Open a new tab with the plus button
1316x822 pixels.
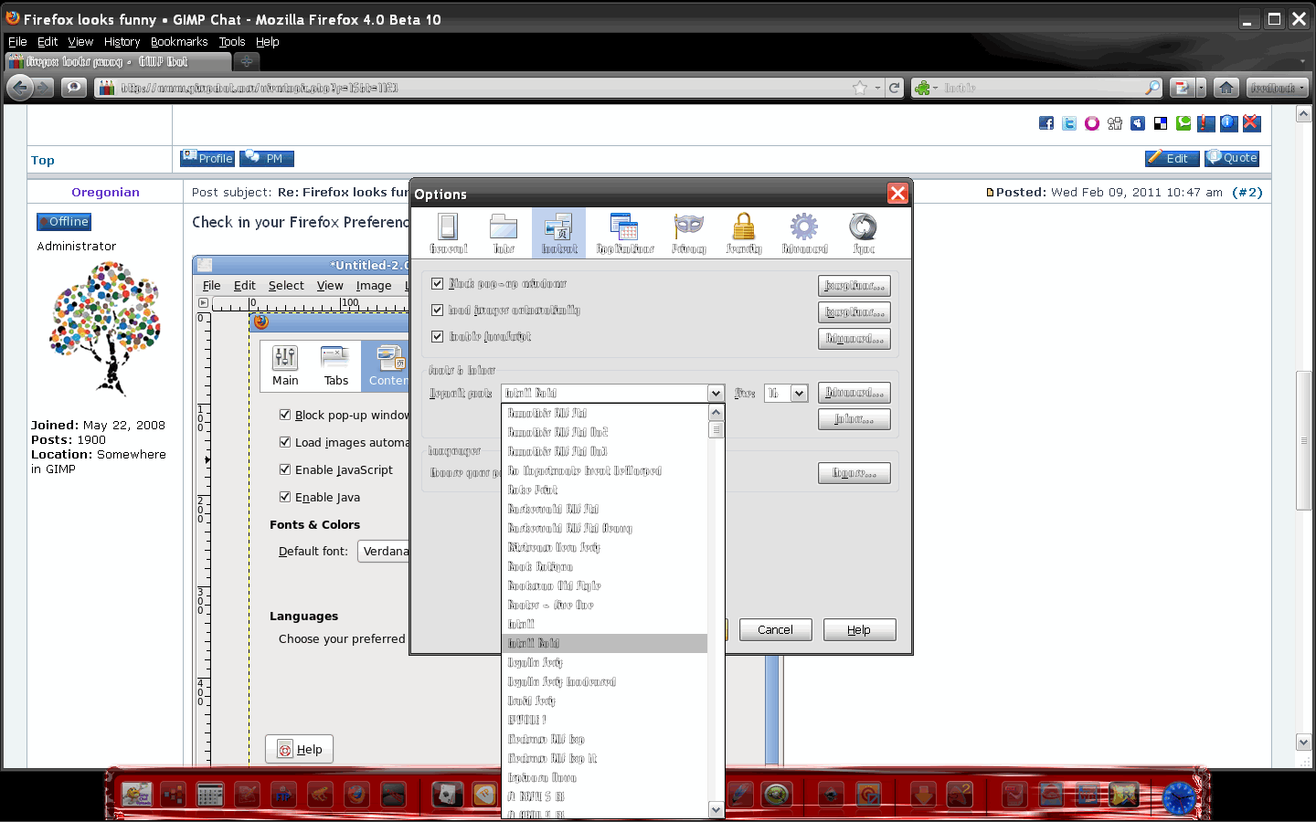pyautogui.click(x=246, y=61)
